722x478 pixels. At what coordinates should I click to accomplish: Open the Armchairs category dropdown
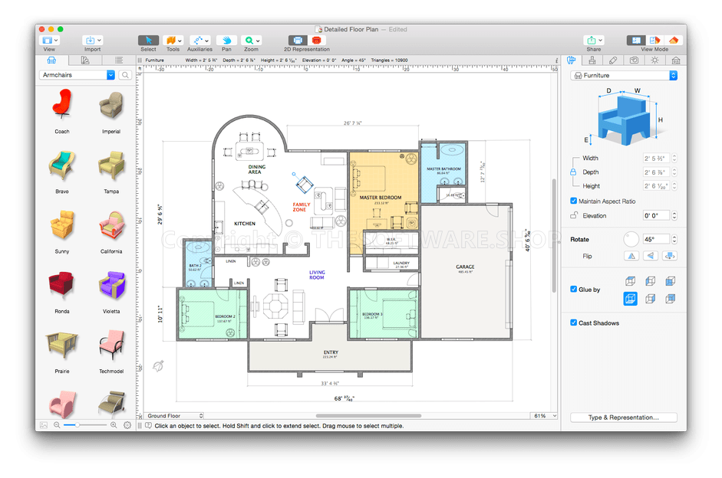coord(77,75)
